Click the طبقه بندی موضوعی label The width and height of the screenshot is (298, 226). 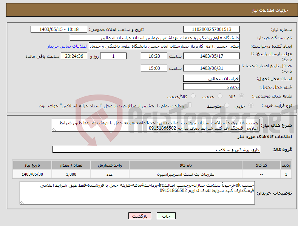pyautogui.click(x=272, y=96)
